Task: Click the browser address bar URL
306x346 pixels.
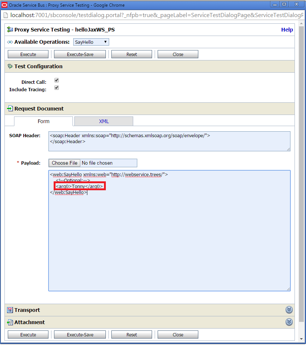Action: (157, 15)
